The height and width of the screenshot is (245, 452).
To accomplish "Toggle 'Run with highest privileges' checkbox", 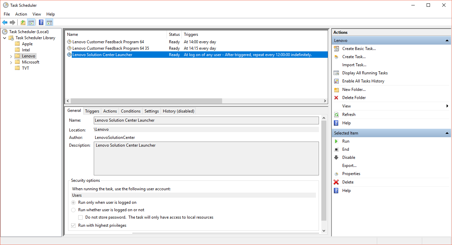I will pos(73,225).
